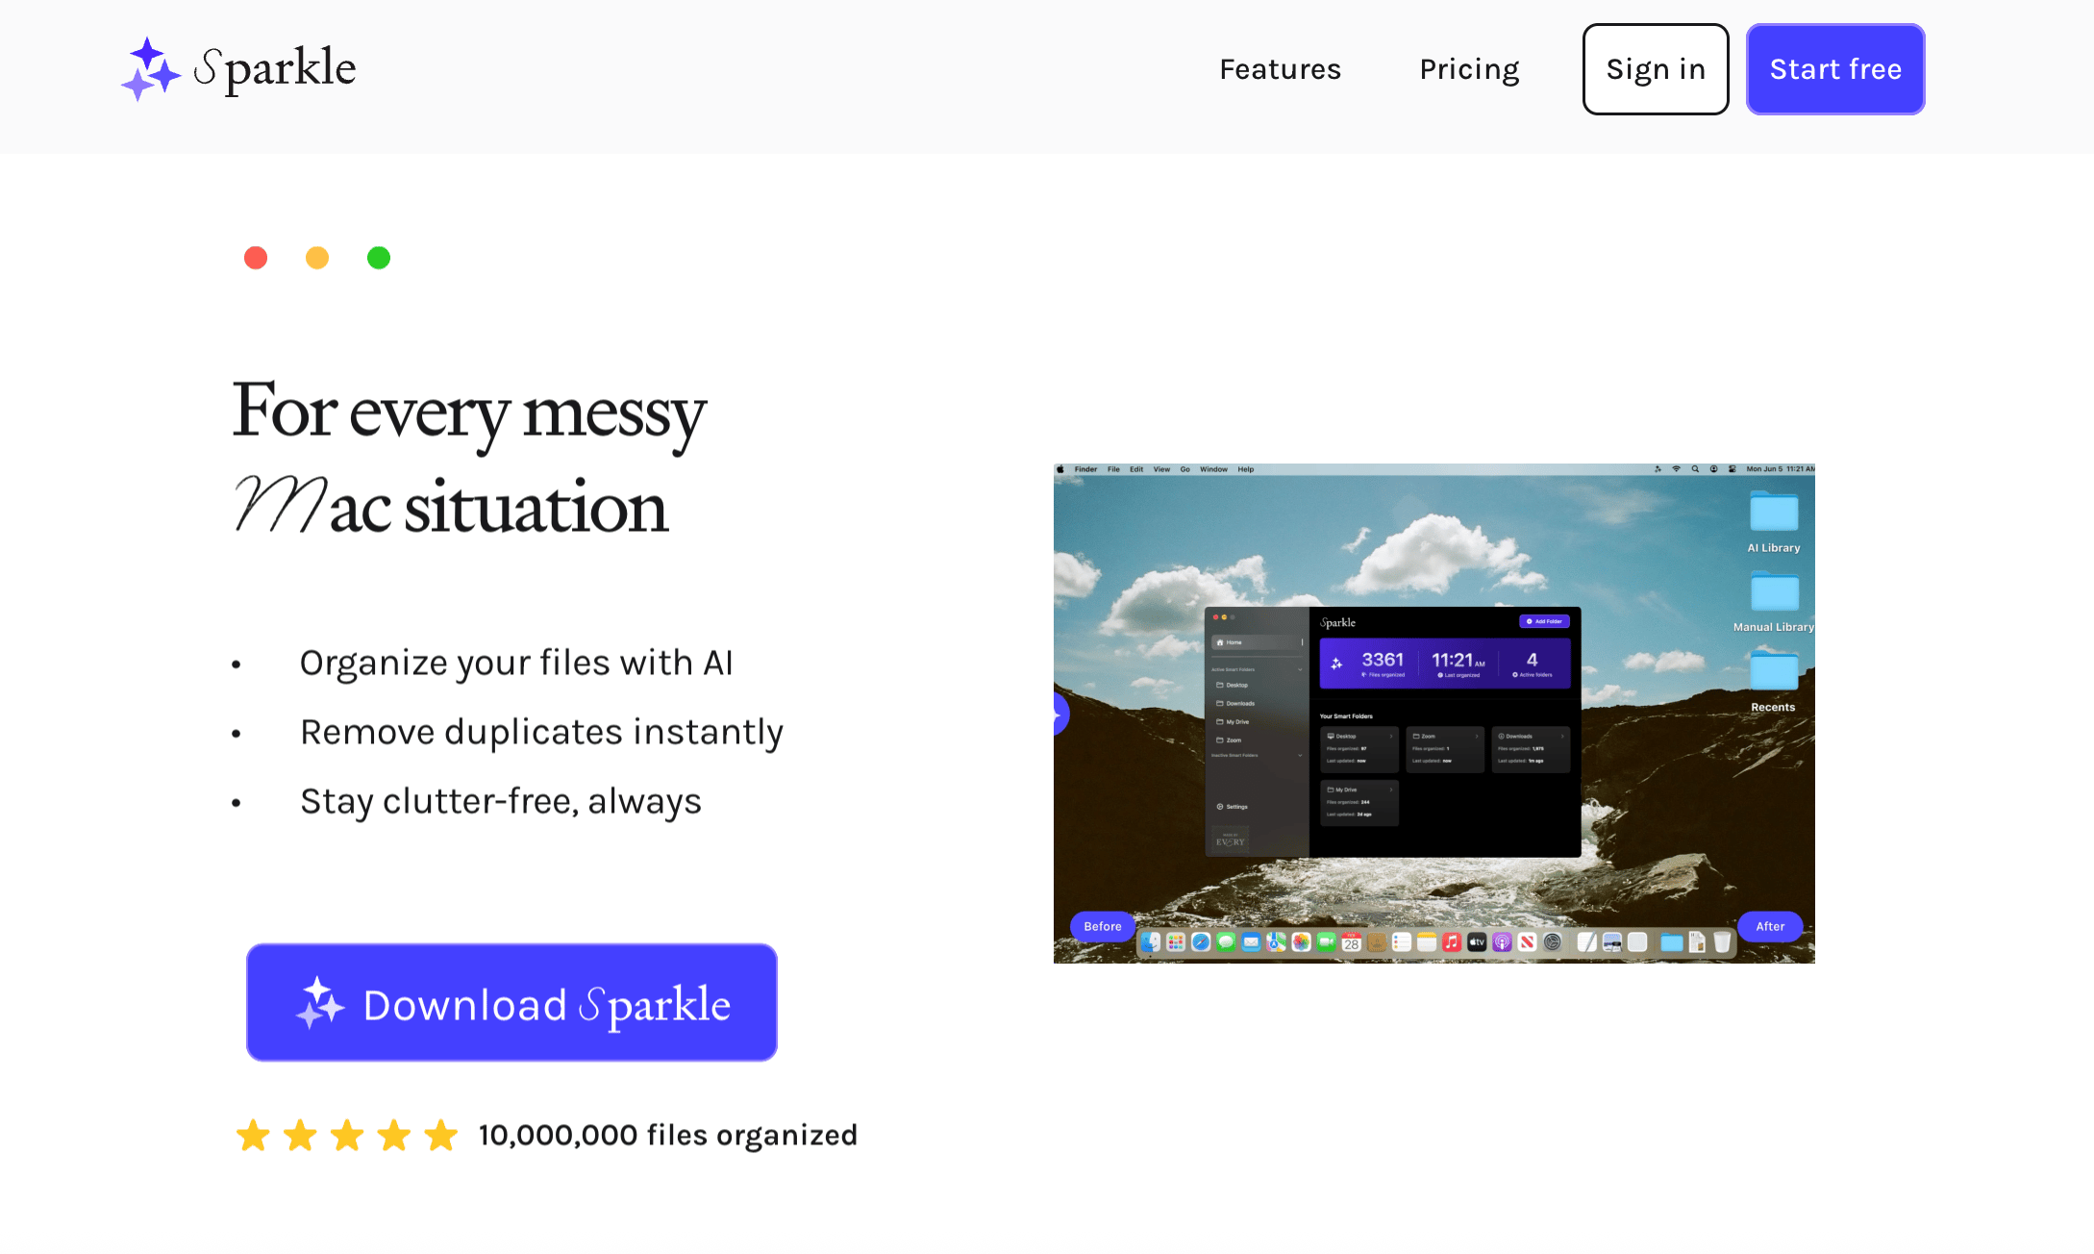The height and width of the screenshot is (1254, 2094).
Task: Open Settings in the Sparkle sidebar
Action: (x=1232, y=807)
